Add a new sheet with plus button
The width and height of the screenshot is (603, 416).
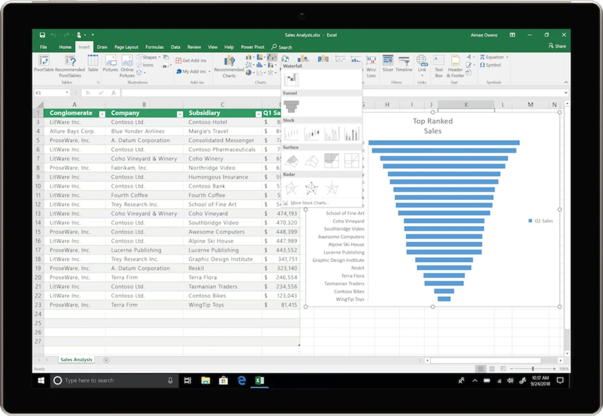click(106, 360)
